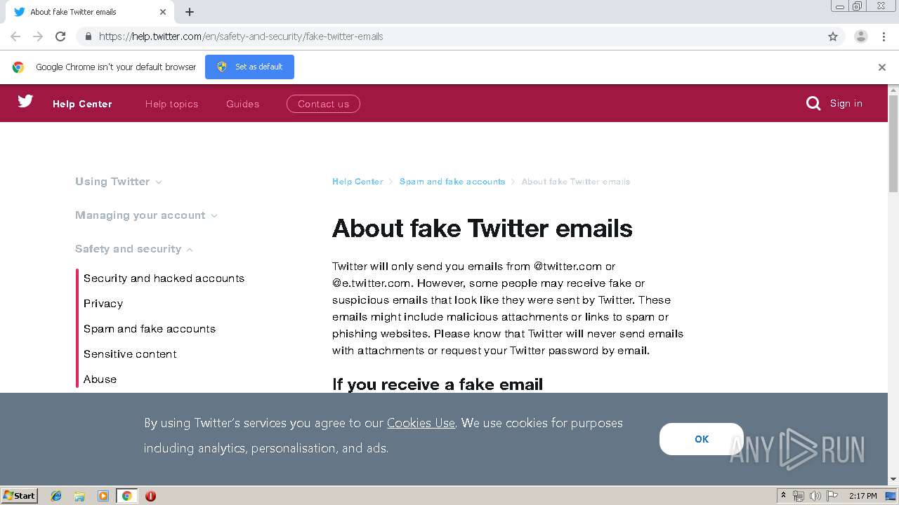
Task: Click the Contact us button
Action: [x=323, y=104]
